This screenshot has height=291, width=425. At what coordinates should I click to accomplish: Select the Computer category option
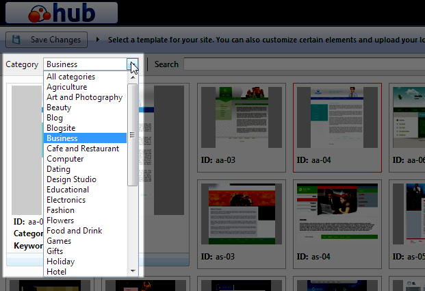click(x=65, y=159)
